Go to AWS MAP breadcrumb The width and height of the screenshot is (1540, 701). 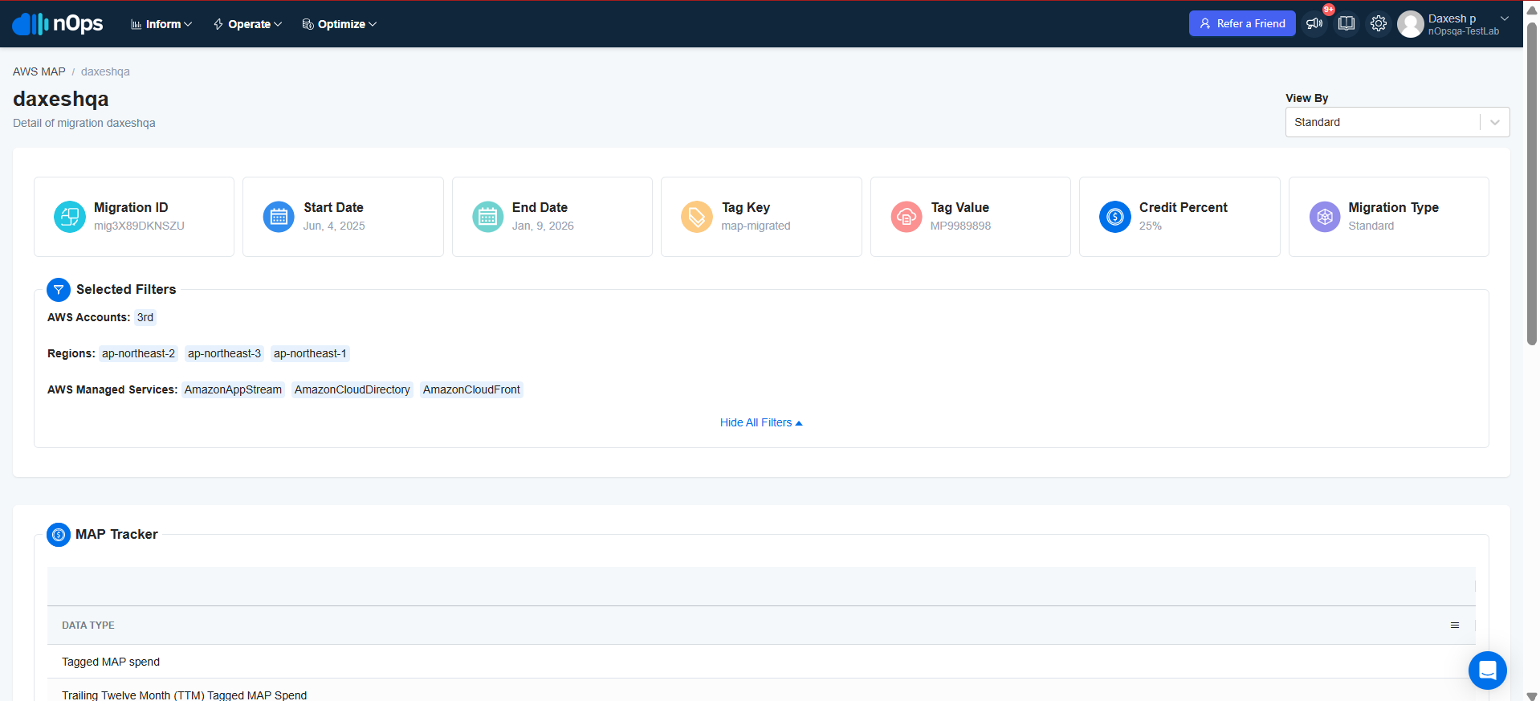(x=39, y=71)
